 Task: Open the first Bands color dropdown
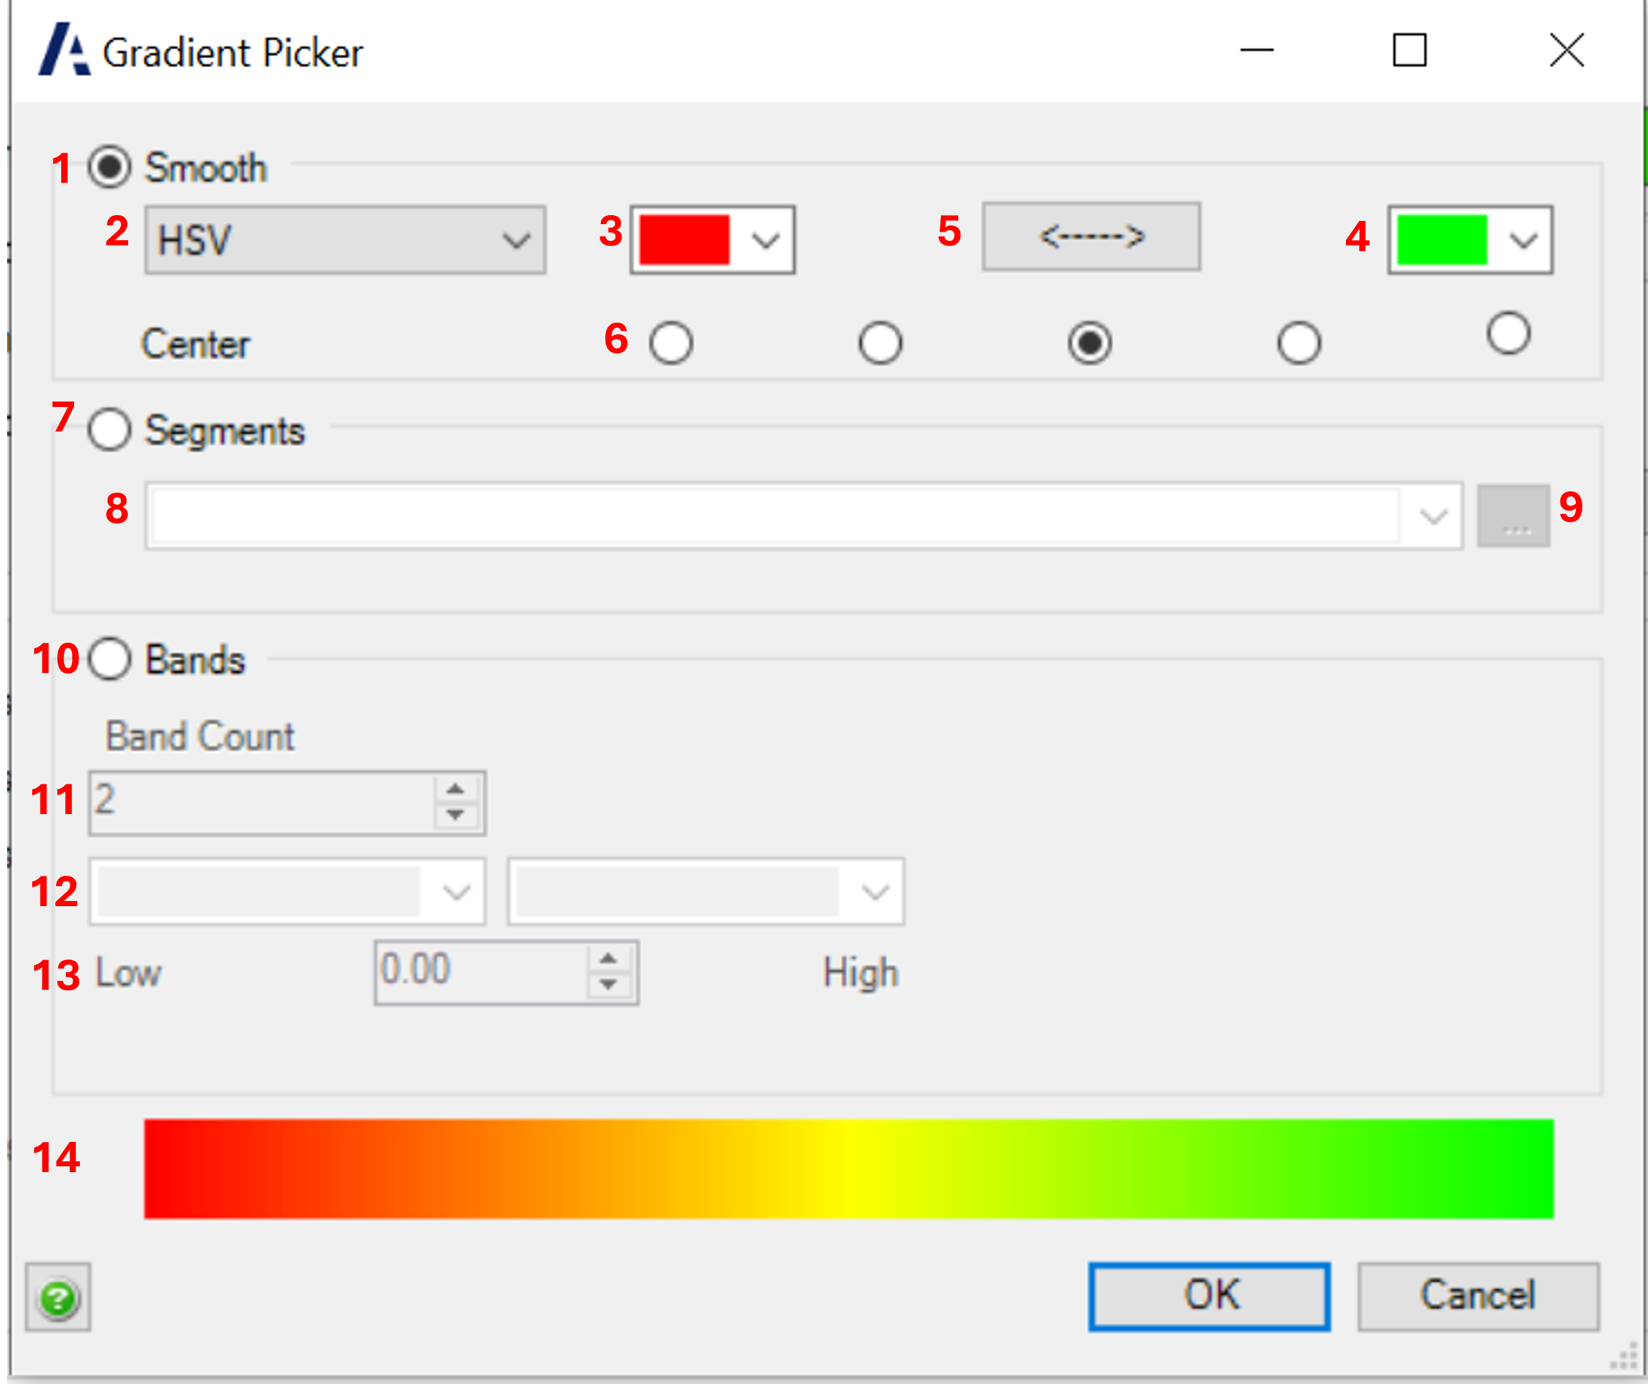point(287,892)
